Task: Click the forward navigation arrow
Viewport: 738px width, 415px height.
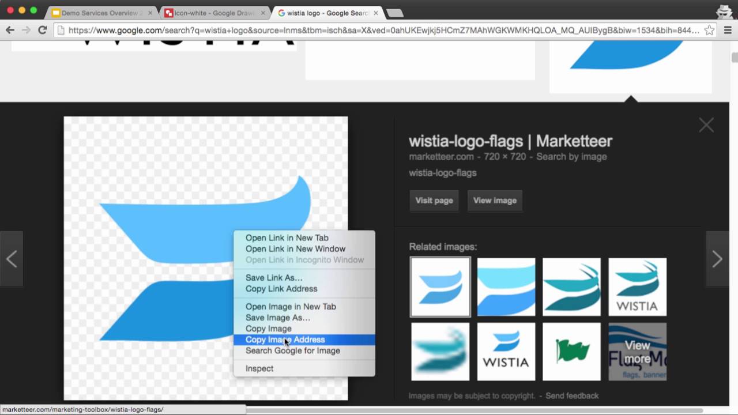Action: pos(26,30)
